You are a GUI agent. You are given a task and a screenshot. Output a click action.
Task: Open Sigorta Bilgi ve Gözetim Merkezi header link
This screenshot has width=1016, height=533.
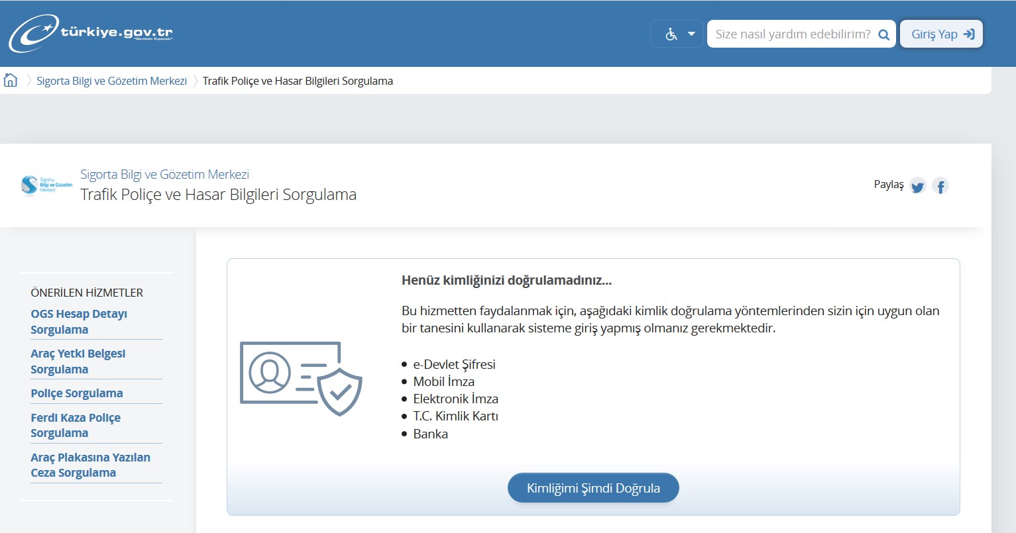[164, 174]
